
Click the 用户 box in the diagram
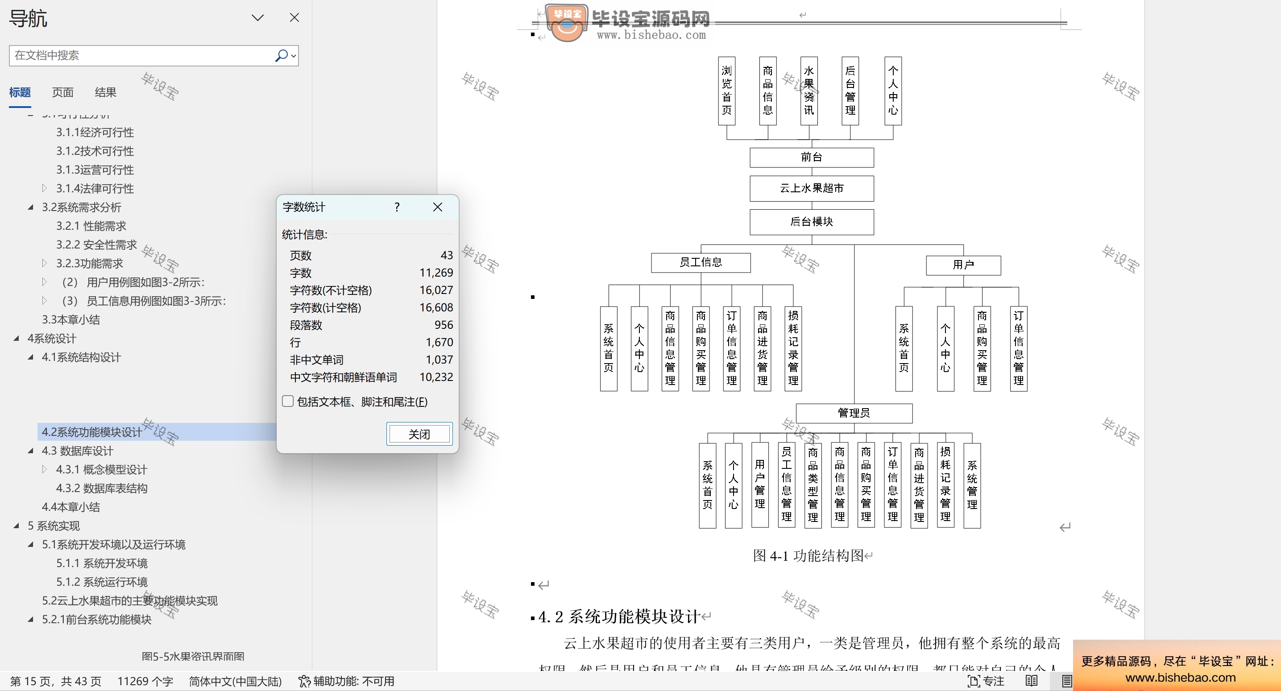click(963, 265)
